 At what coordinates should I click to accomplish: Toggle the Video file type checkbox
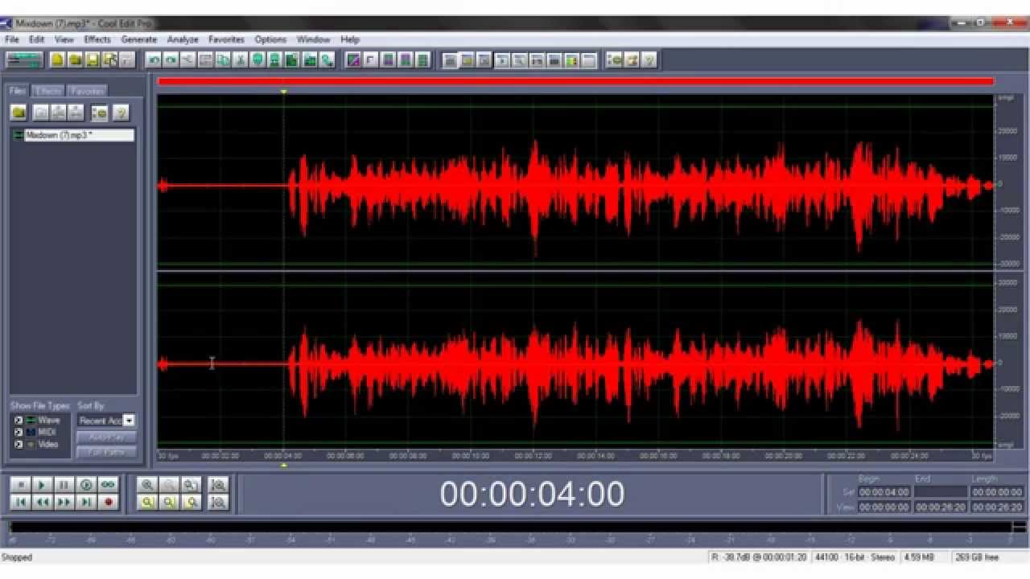pos(18,444)
